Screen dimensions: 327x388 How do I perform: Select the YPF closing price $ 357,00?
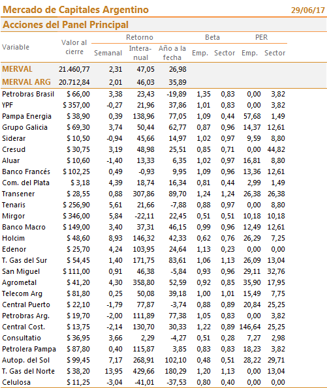click(x=76, y=105)
